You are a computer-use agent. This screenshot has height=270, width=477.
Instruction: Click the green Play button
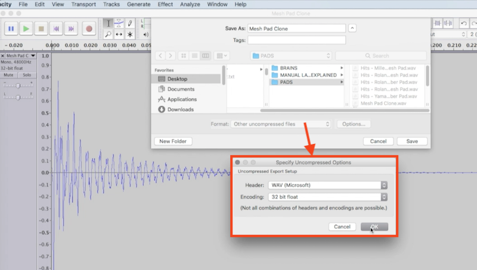(27, 28)
